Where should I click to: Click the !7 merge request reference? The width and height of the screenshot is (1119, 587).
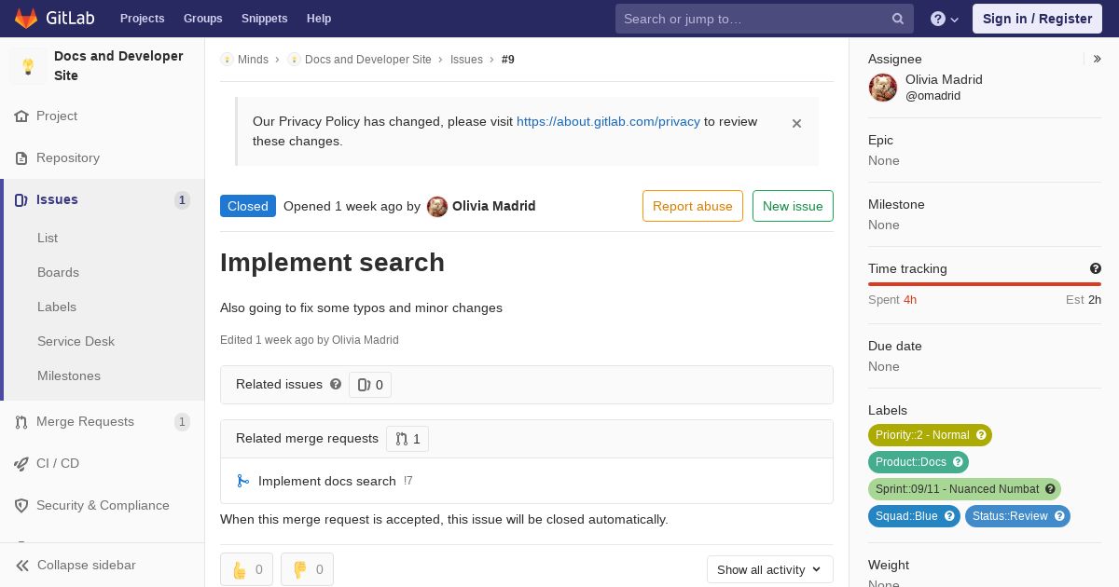[x=408, y=481]
